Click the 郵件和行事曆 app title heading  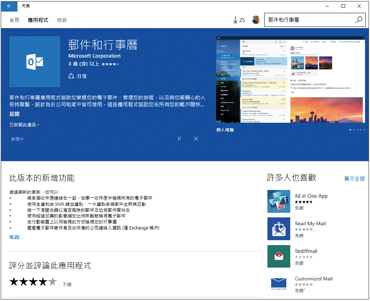[x=103, y=45]
